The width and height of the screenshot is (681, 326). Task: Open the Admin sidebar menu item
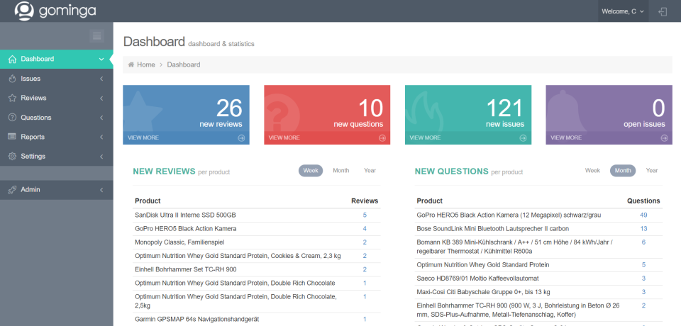pyautogui.click(x=57, y=190)
